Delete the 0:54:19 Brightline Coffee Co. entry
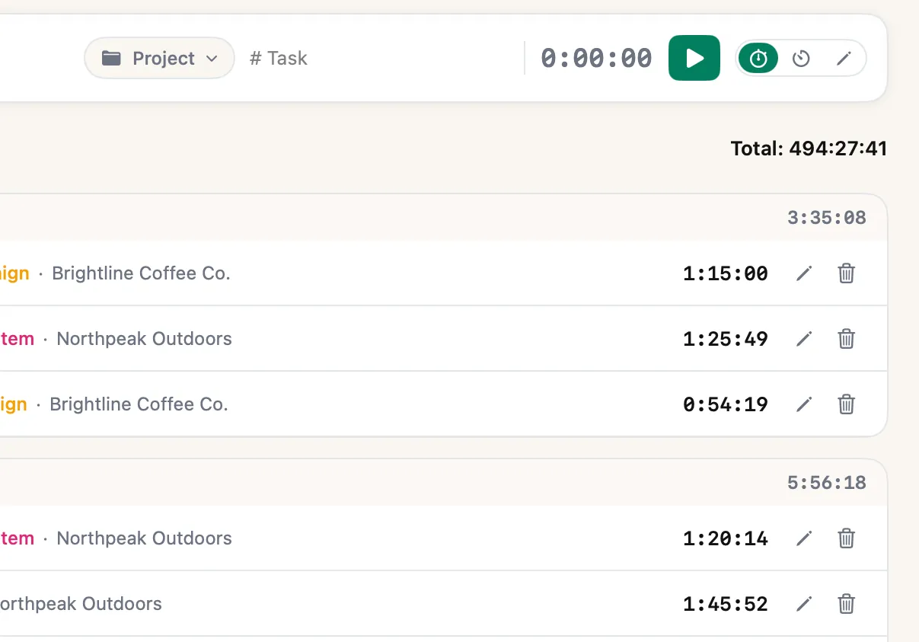This screenshot has height=642, width=919. [x=847, y=404]
